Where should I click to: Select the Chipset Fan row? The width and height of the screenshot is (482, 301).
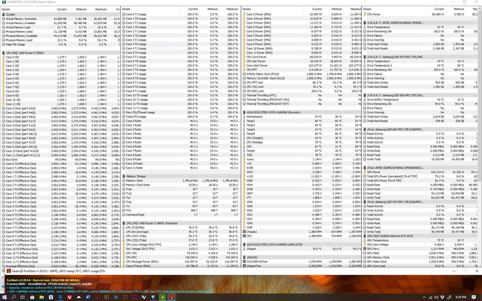(x=301, y=266)
